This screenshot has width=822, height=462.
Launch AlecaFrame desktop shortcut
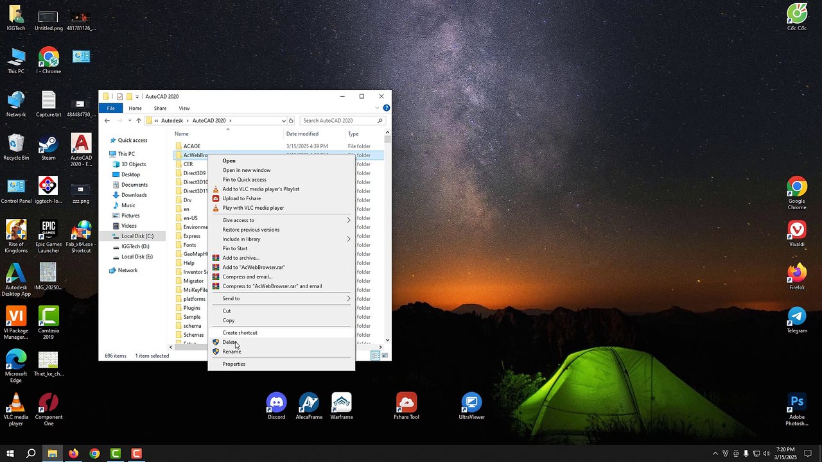coord(309,406)
